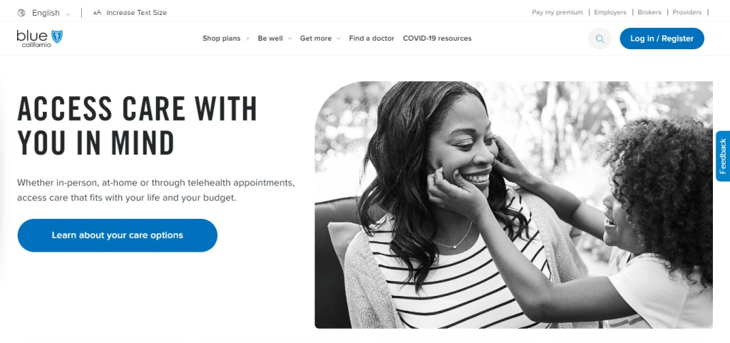This screenshot has height=343, width=730.
Task: Expand the Be well menu
Action: click(274, 39)
